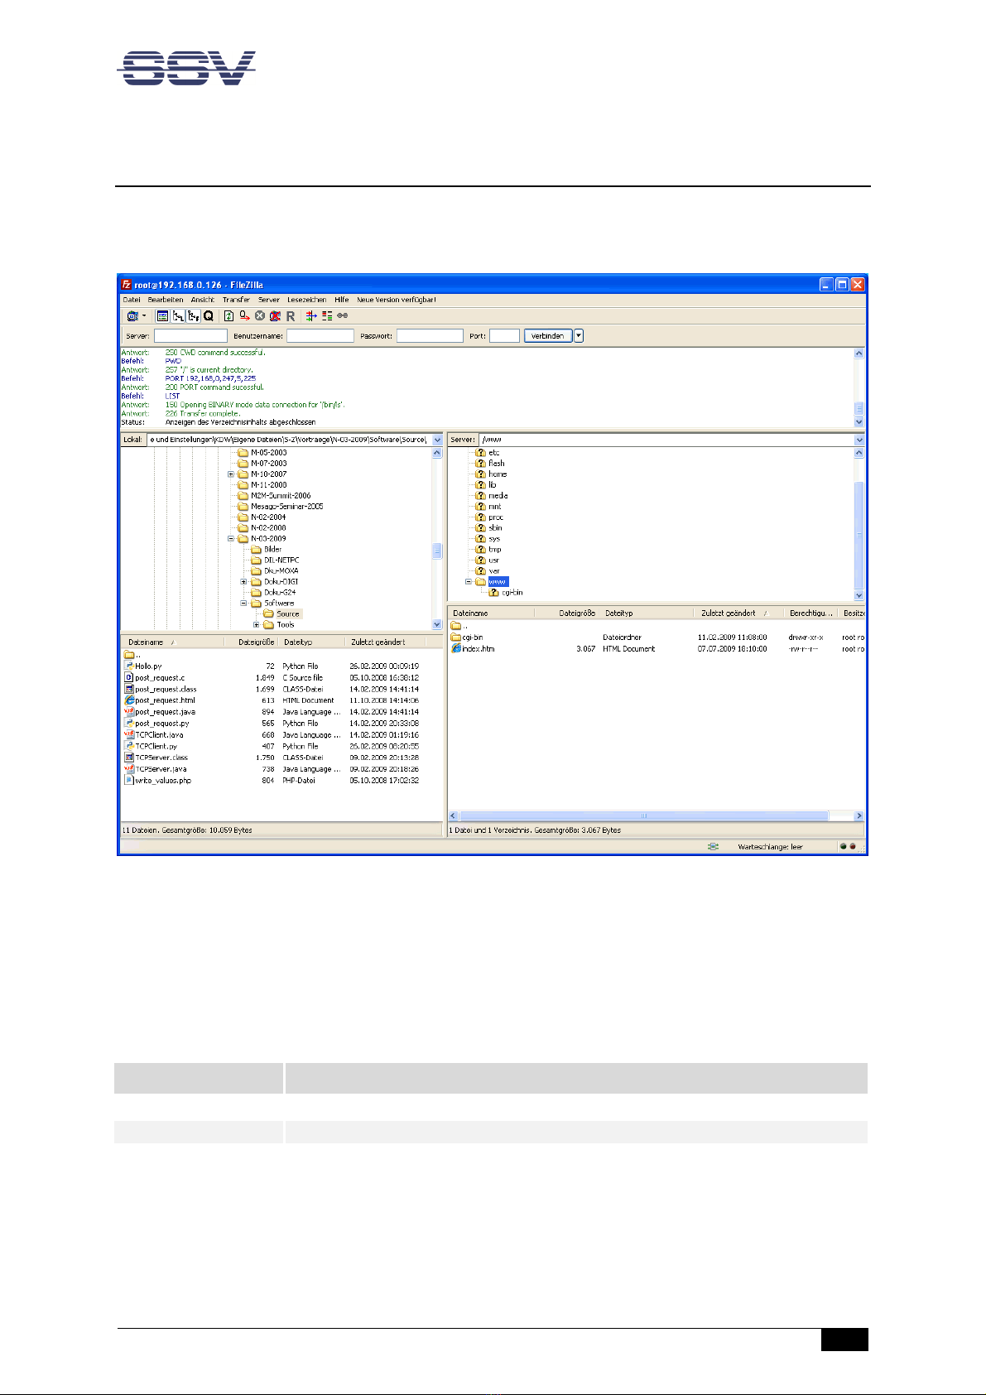This screenshot has height=1395, width=986.
Task: Select the post_request.html file icon
Action: pos(129,700)
